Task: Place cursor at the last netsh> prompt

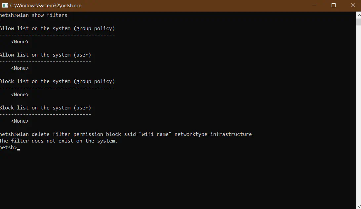Action: coord(18,148)
